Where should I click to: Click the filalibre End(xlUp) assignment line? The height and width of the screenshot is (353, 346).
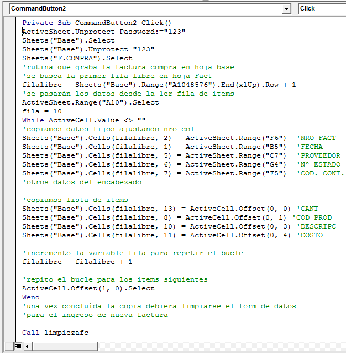[159, 85]
